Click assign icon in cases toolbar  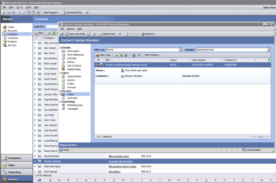(x=134, y=55)
